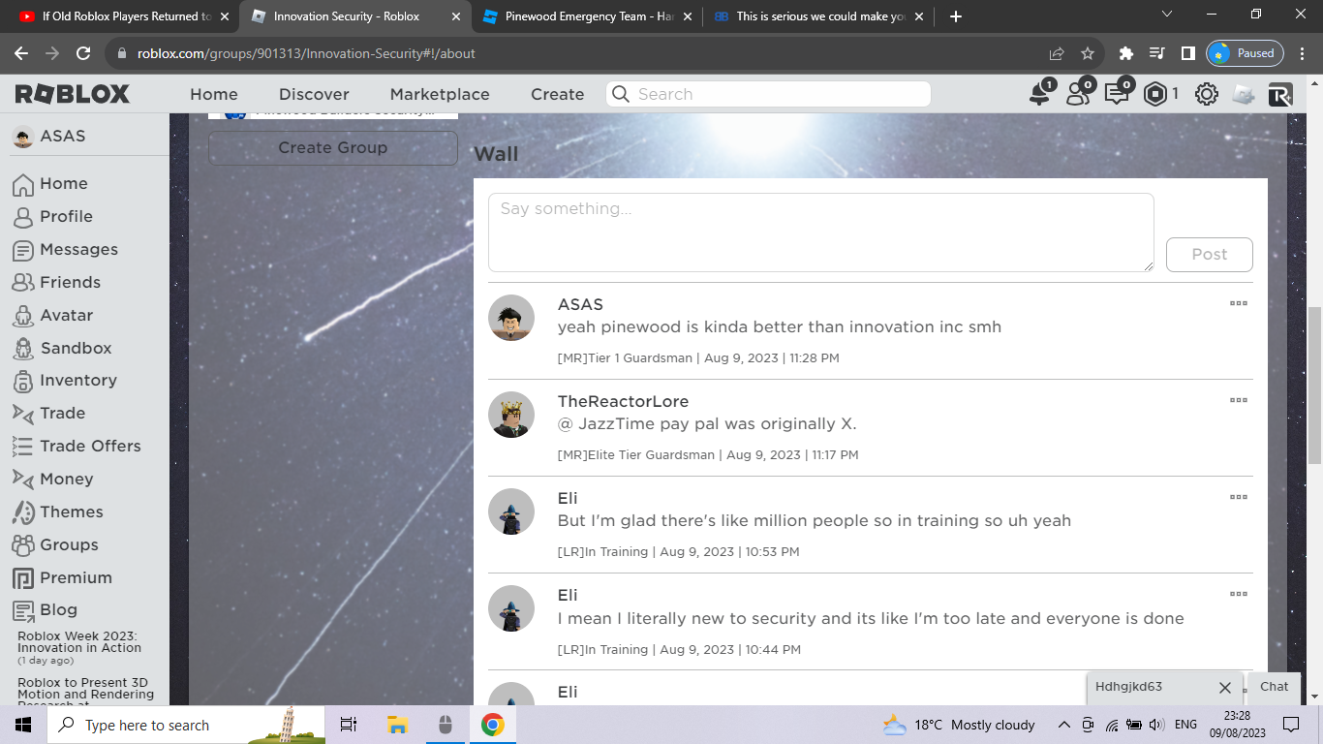This screenshot has width=1323, height=744.
Task: Open Home in the top navigation
Action: tap(214, 94)
